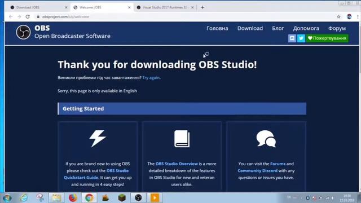Switch to the Visual Studio 2017 Runtimes tab
Screen dimensions: 361x203
pos(165,7)
